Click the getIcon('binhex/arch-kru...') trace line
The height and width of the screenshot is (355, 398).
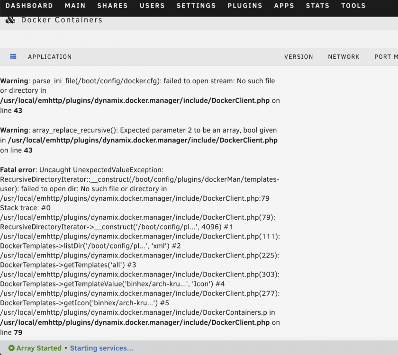(84, 303)
